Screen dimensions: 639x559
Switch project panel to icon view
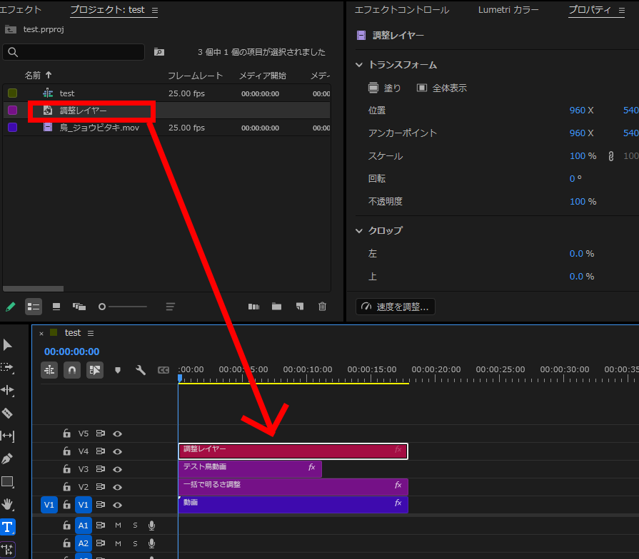56,307
